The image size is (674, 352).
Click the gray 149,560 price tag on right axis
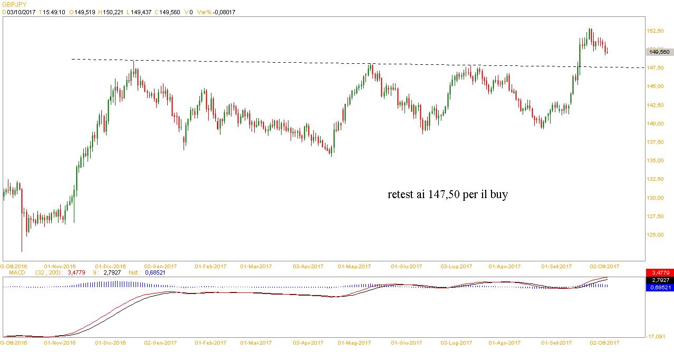pyautogui.click(x=659, y=52)
